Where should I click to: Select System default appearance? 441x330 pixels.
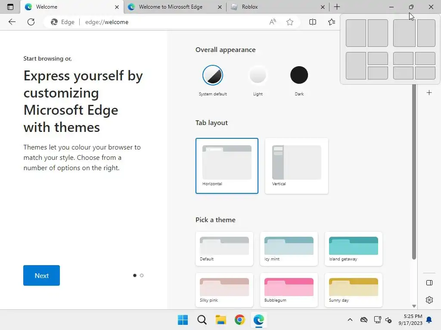(x=213, y=75)
